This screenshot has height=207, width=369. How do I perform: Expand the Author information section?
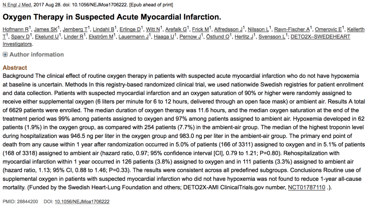point(36,55)
